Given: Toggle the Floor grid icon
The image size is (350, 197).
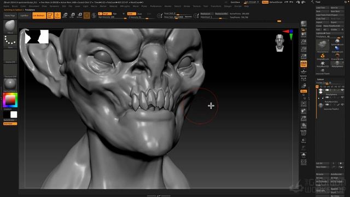Looking at the screenshot, I should pos(304,72).
